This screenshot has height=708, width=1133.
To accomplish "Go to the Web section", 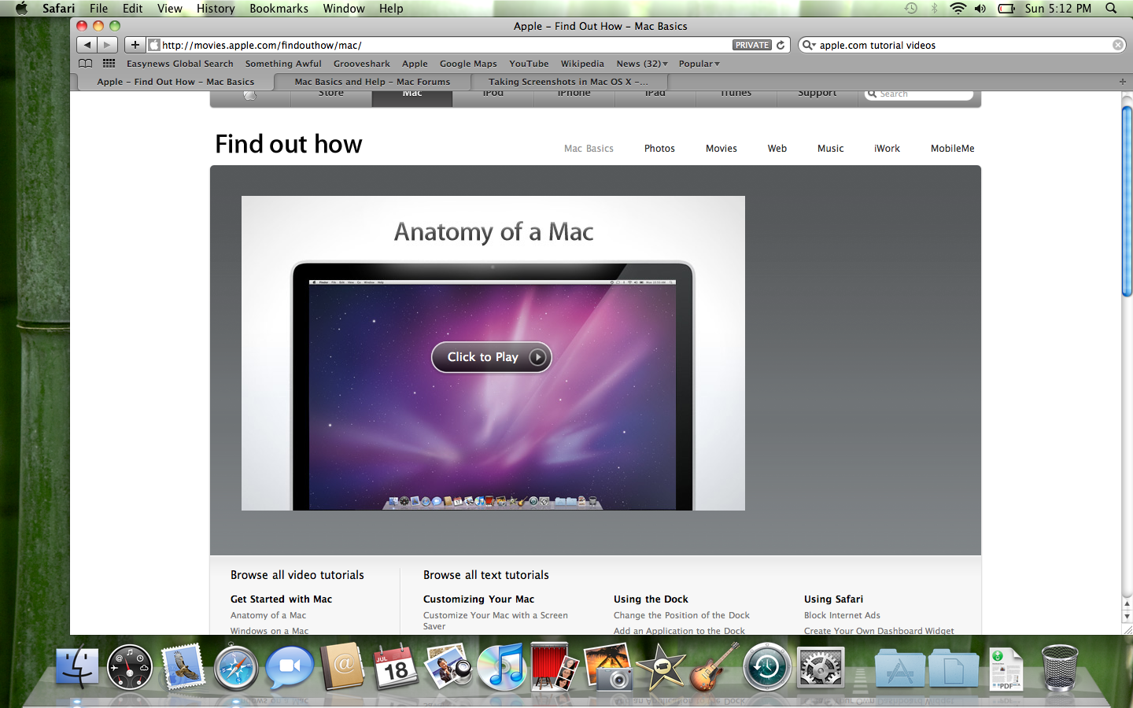I will click(x=777, y=149).
